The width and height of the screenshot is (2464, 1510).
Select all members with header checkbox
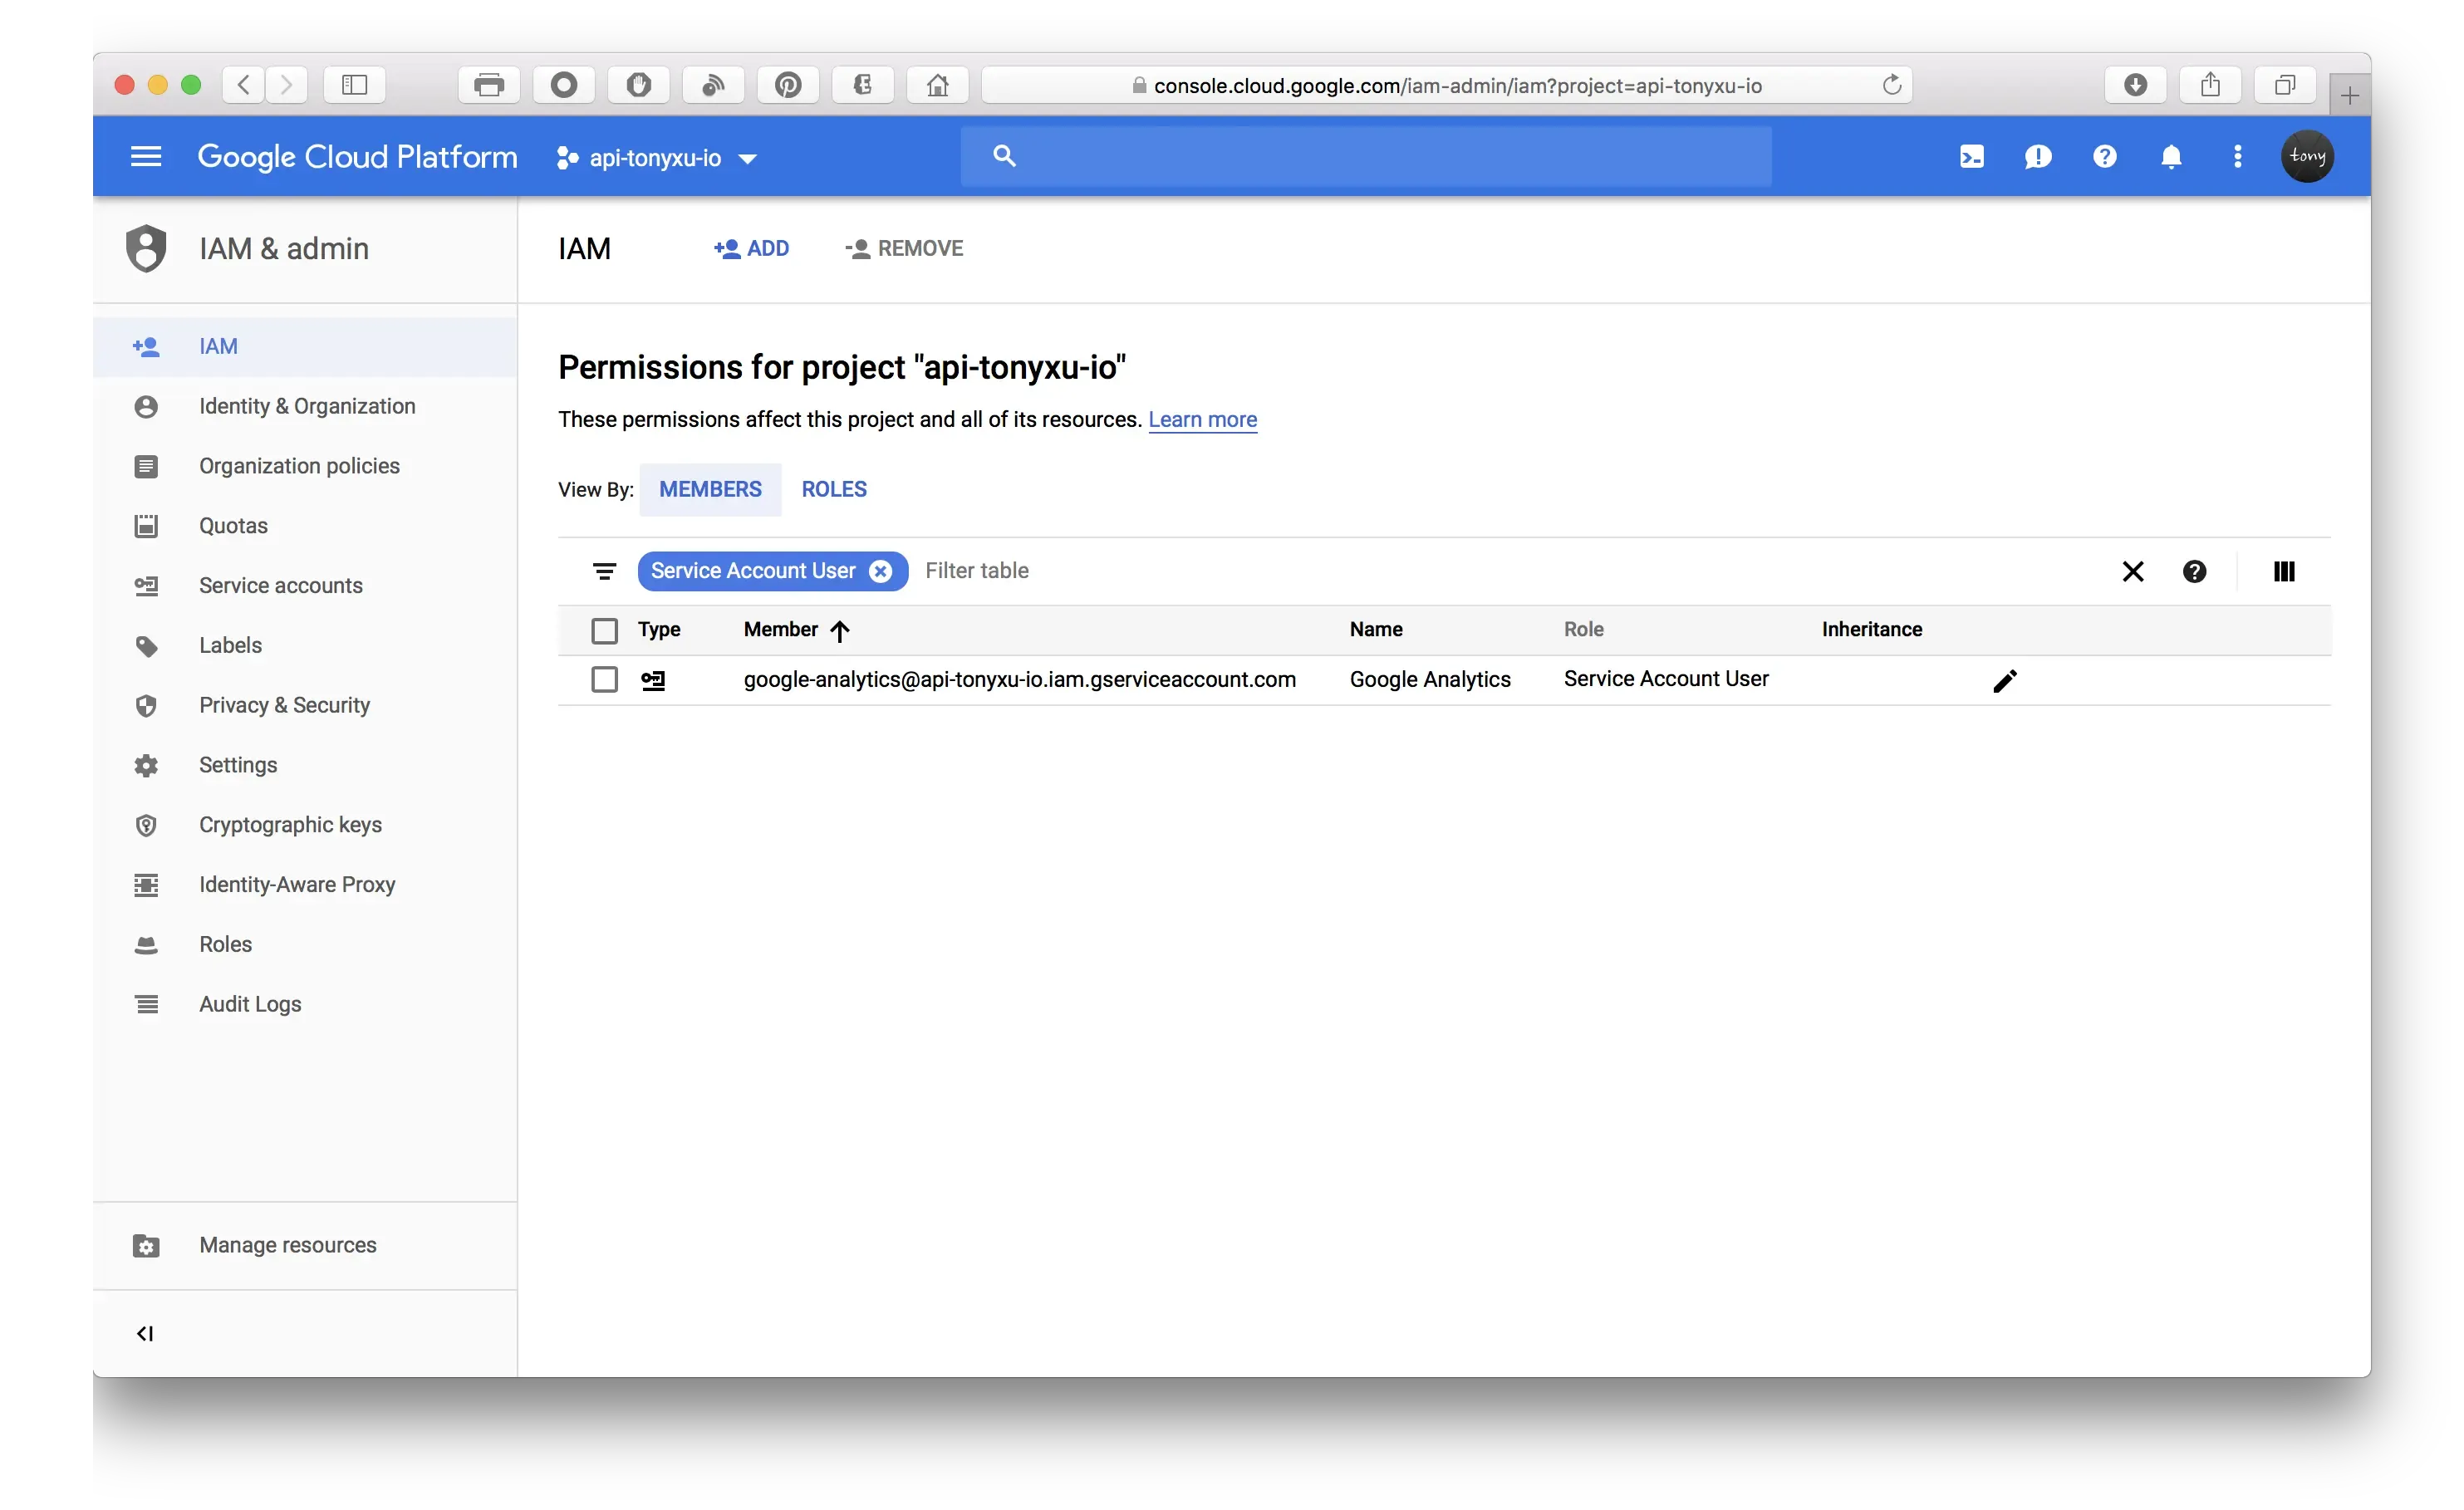pyautogui.click(x=604, y=630)
